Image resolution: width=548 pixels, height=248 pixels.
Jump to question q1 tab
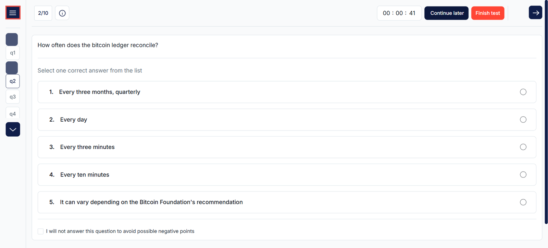13,53
